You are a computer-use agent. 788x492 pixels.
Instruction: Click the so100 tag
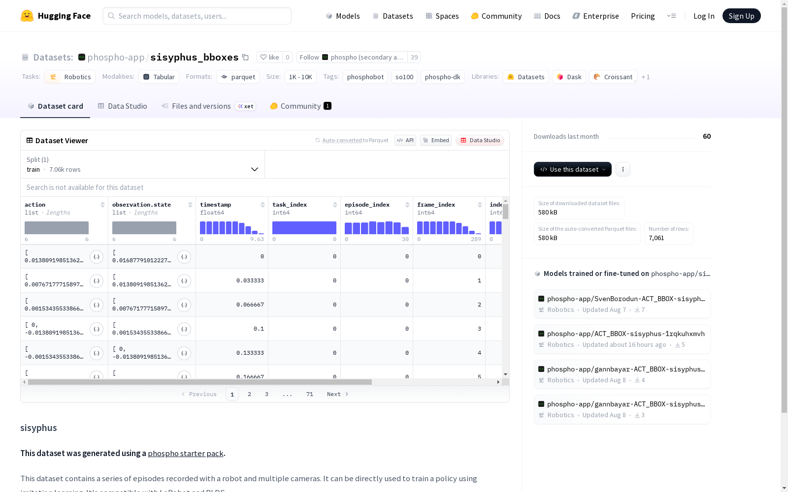click(x=404, y=77)
